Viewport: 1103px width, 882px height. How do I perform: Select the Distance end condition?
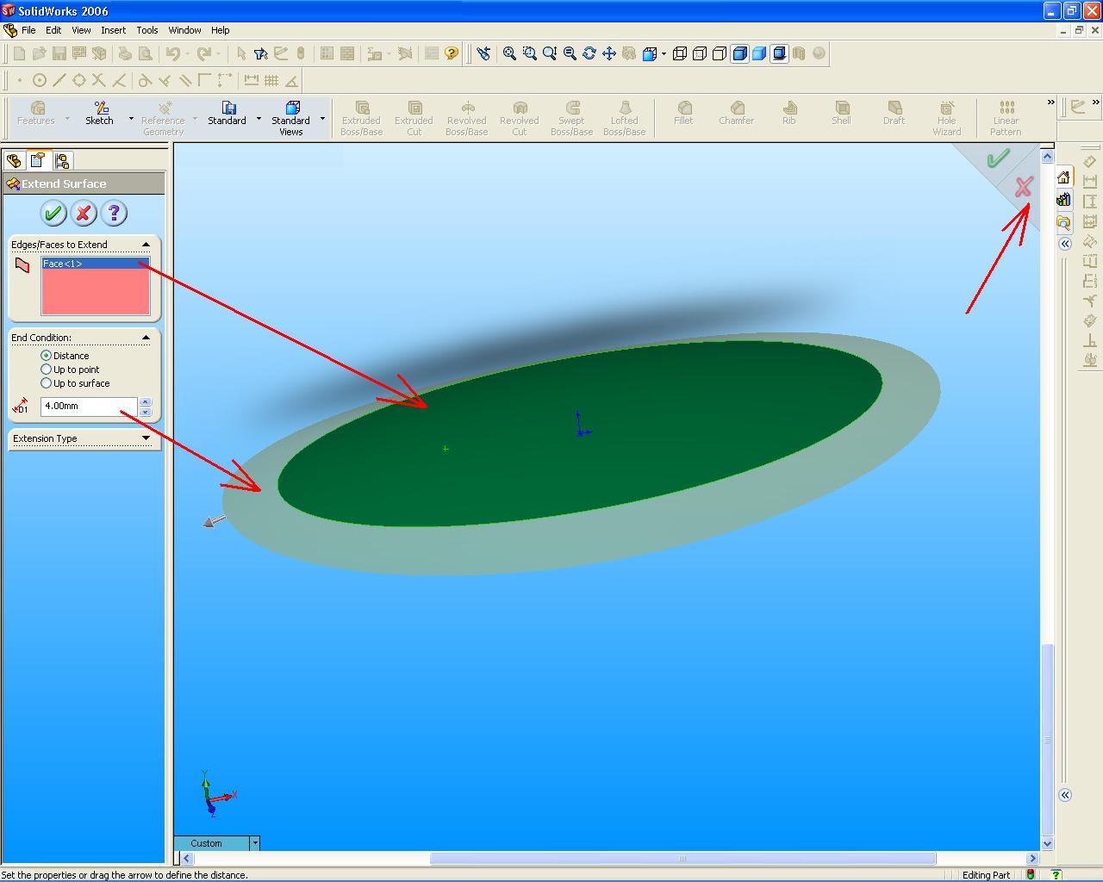pyautogui.click(x=47, y=355)
